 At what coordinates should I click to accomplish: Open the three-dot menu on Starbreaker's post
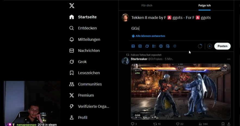point(229,59)
